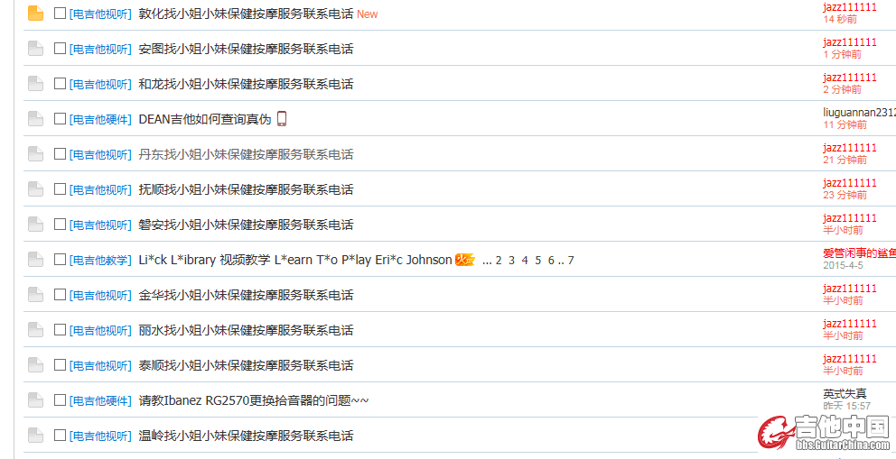Click thread icon beside Ibanez RG2570 post

tap(35, 400)
